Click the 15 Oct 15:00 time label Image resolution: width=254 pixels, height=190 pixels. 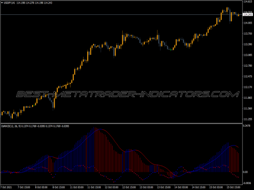(x=234, y=187)
